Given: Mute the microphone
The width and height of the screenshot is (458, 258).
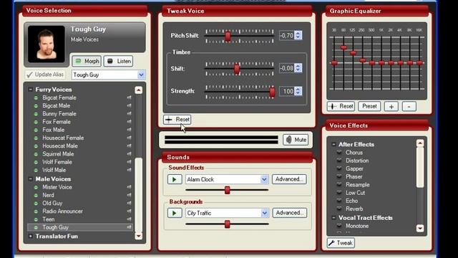Looking at the screenshot, I should 296,140.
